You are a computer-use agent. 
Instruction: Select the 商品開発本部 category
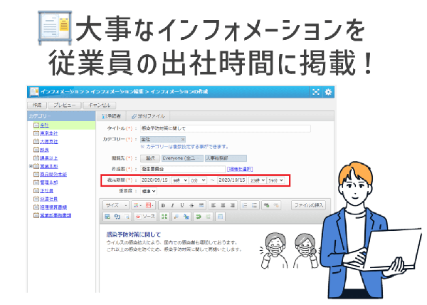[x=53, y=174]
